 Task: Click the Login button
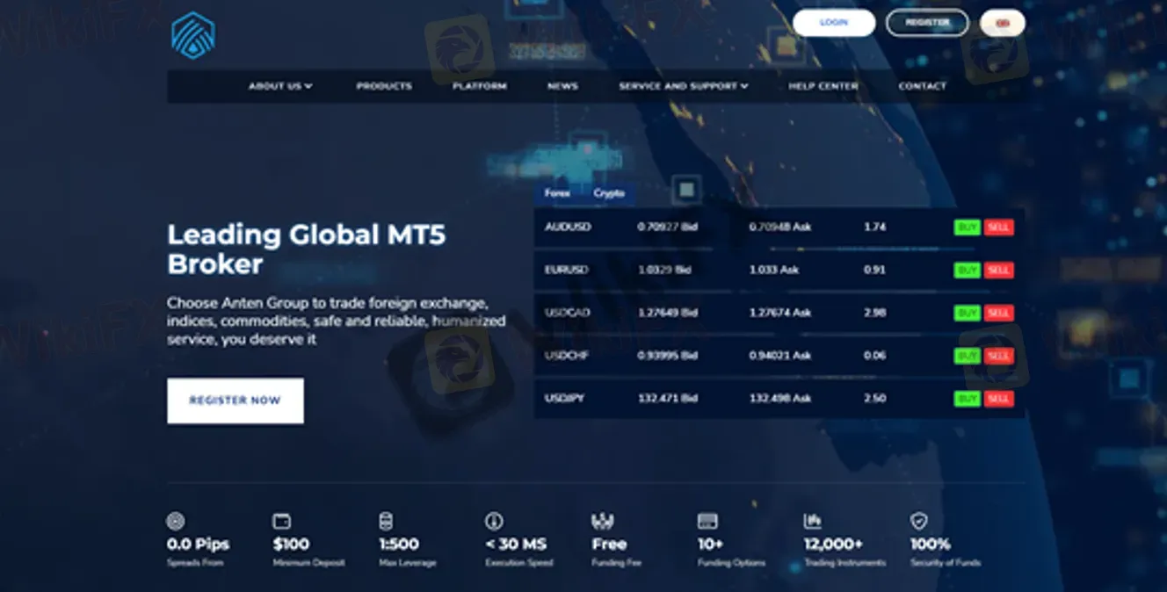(x=834, y=23)
